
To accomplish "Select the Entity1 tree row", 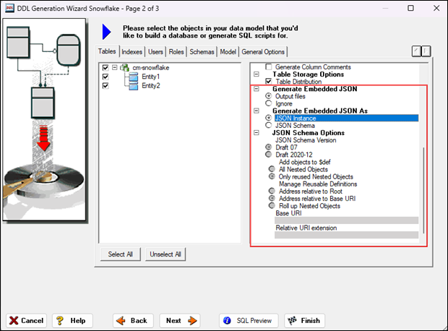I will tap(150, 77).
